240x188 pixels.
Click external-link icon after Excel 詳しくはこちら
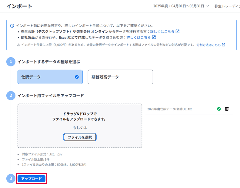click(x=154, y=38)
